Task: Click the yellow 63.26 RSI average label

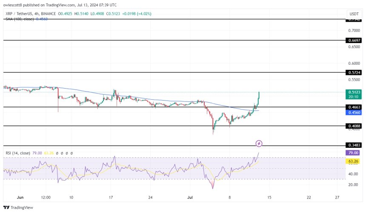Action: pos(354,161)
